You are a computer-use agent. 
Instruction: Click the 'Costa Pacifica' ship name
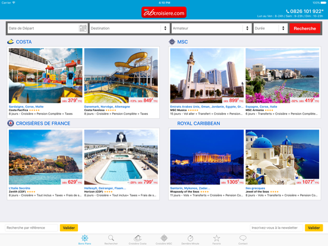(x=18, y=111)
